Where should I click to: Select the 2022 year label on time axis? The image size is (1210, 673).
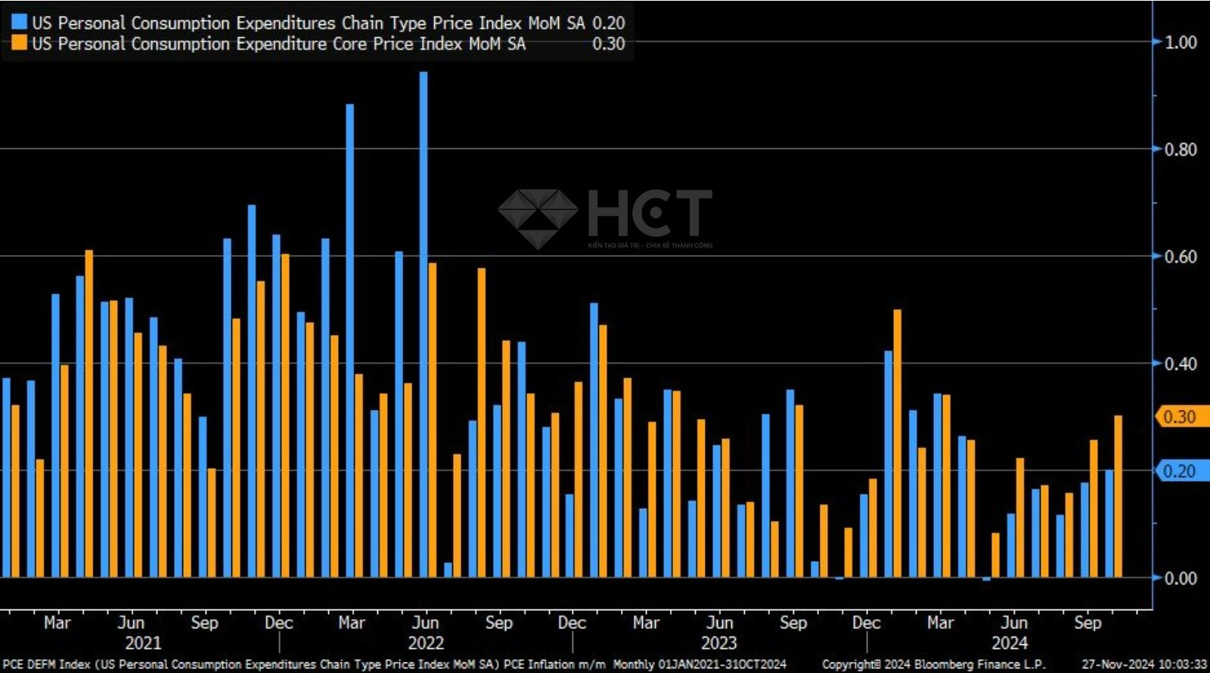[426, 643]
